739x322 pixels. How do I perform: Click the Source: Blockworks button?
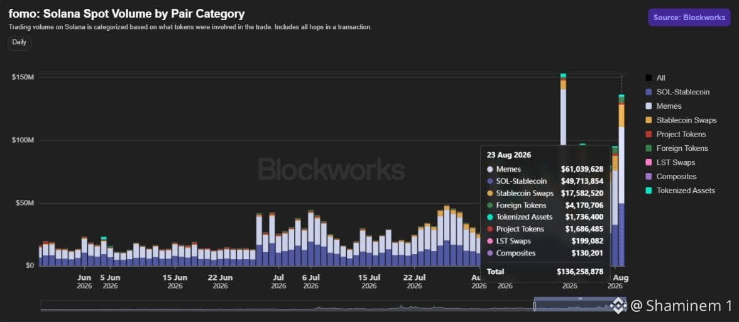pyautogui.click(x=689, y=18)
